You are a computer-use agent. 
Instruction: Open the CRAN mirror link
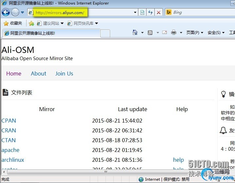(9, 130)
